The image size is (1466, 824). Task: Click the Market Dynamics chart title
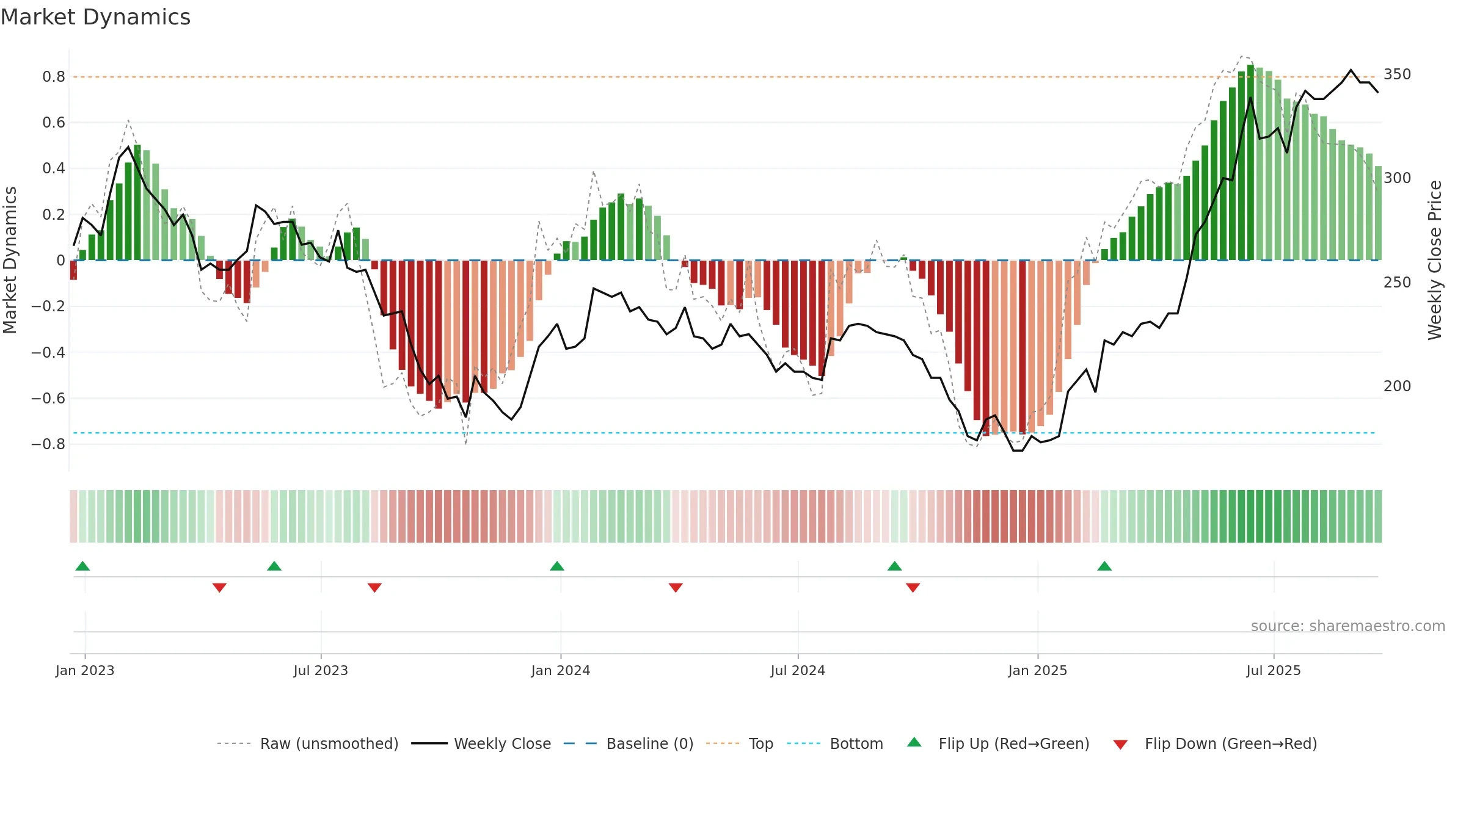coord(95,17)
